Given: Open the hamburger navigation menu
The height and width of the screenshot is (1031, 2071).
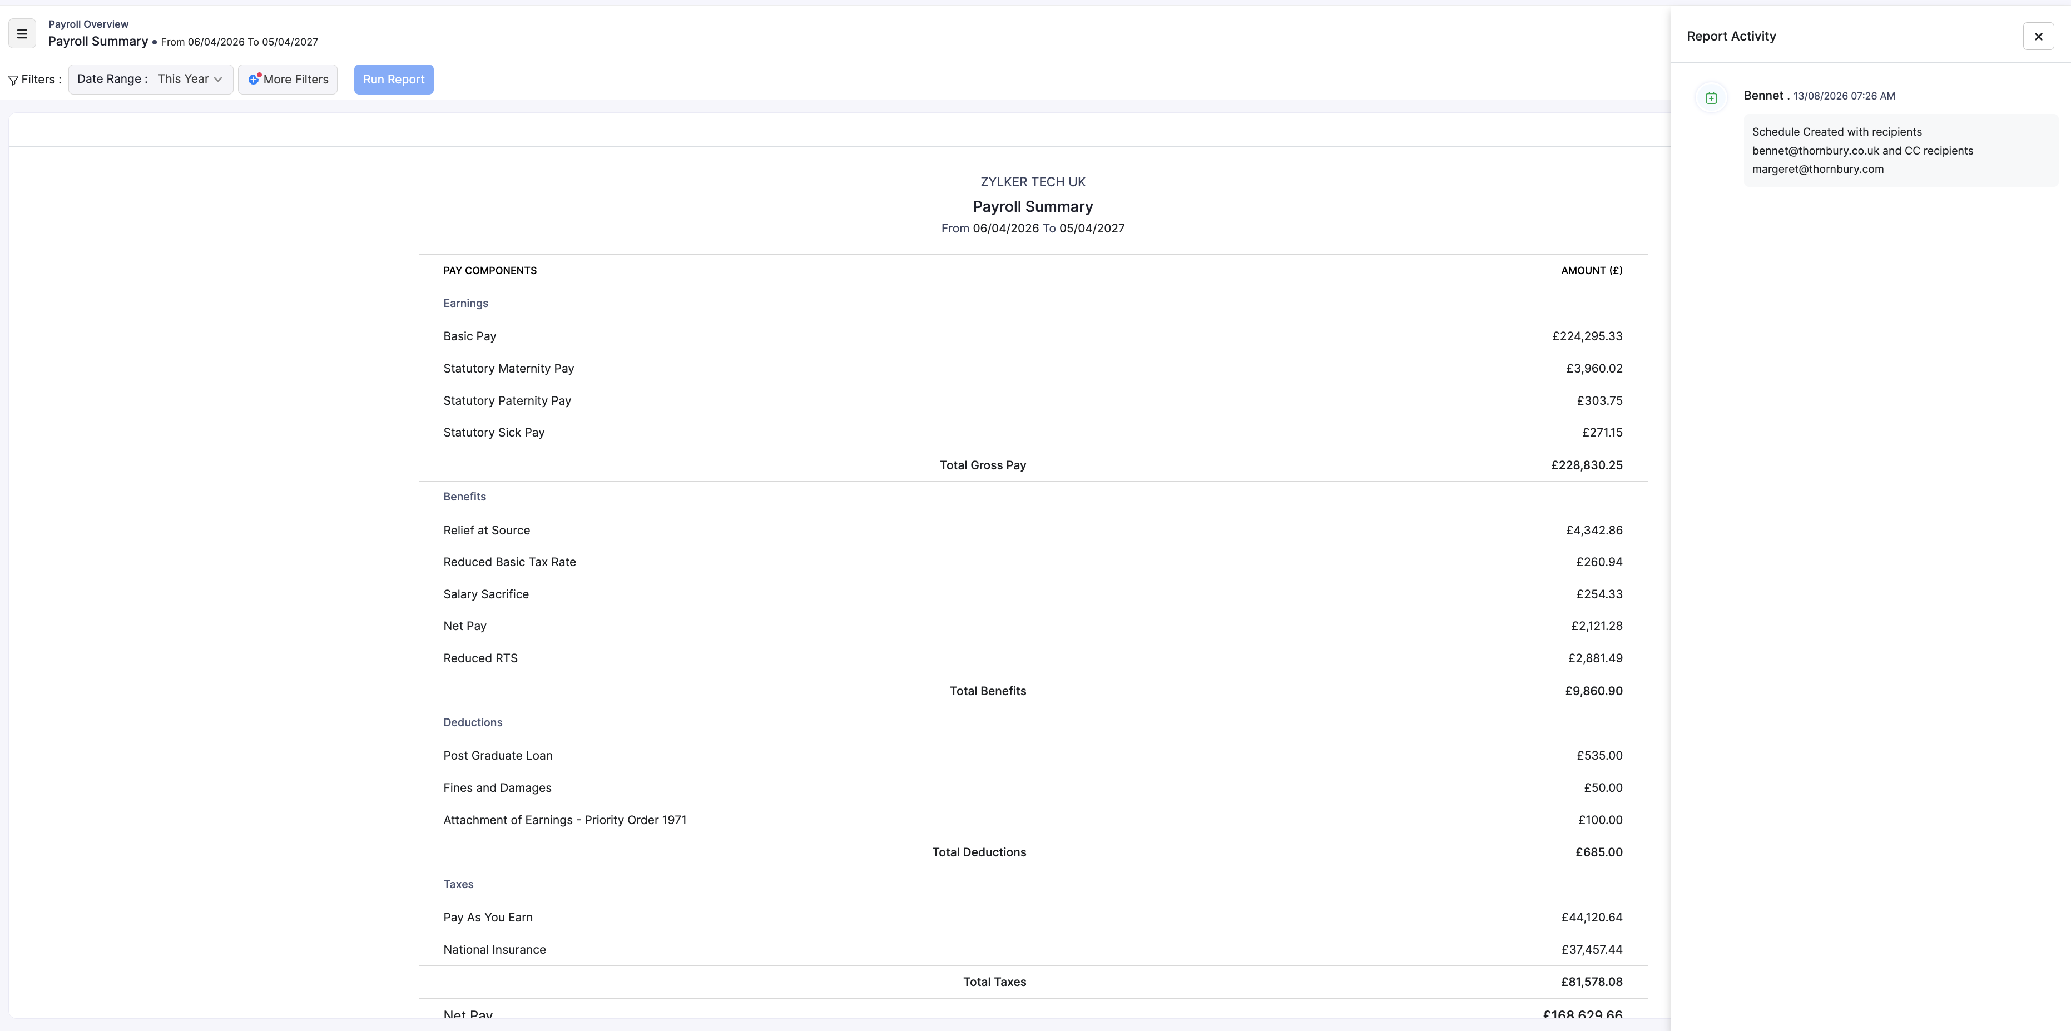Looking at the screenshot, I should tap(22, 34).
